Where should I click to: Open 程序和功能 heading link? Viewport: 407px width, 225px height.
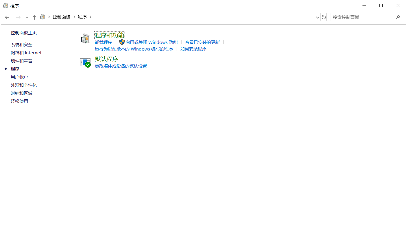(x=110, y=35)
